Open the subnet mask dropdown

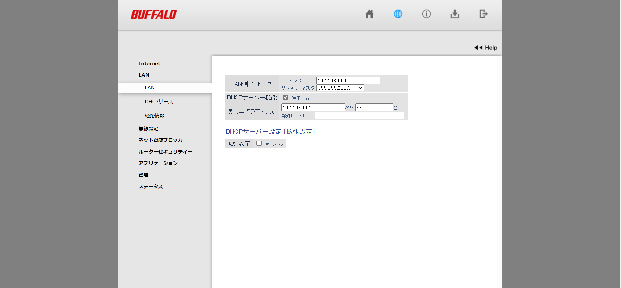pos(340,88)
